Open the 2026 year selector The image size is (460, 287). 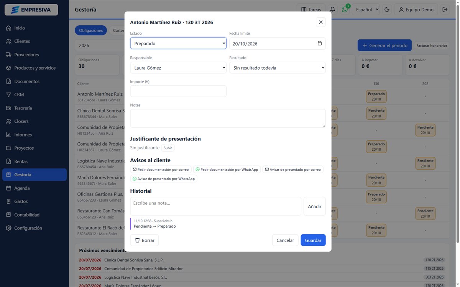[x=99, y=46]
